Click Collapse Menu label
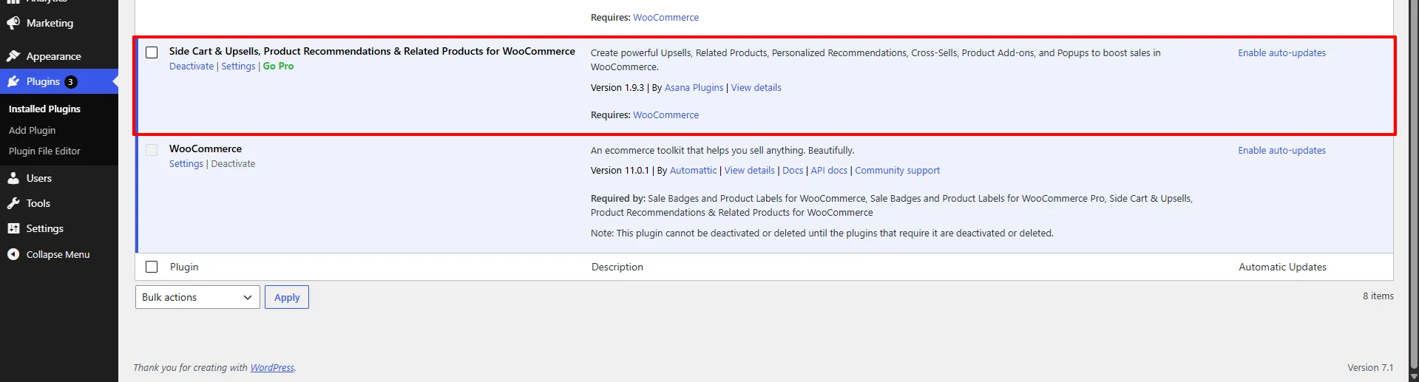This screenshot has height=382, width=1419. click(58, 254)
